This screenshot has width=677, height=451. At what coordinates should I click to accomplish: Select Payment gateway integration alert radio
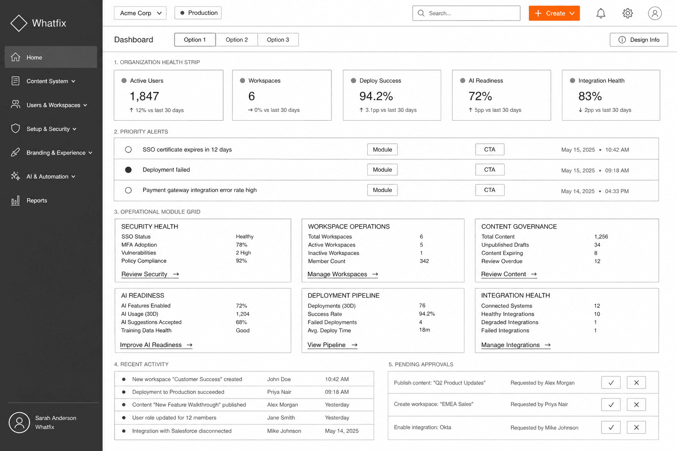[128, 190]
